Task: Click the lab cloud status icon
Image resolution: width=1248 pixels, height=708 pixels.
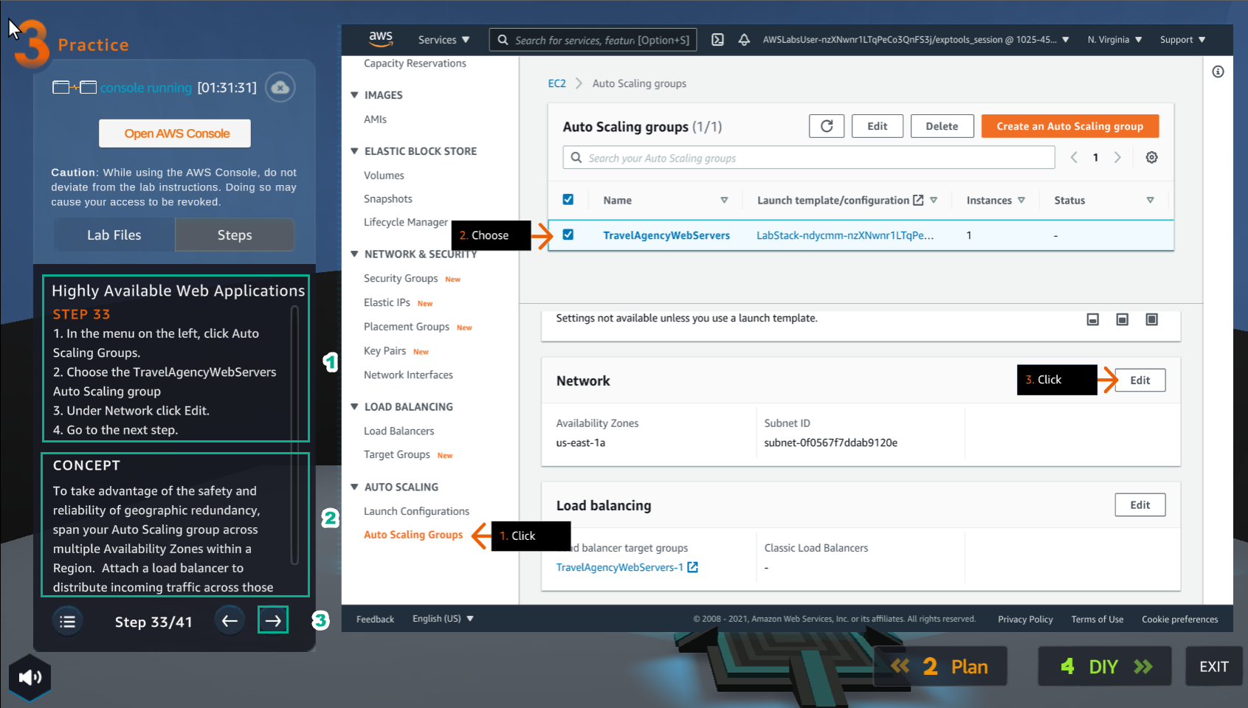Action: [280, 88]
